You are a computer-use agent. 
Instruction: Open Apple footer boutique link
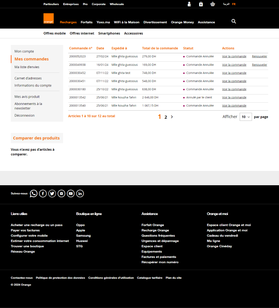coord(81,230)
